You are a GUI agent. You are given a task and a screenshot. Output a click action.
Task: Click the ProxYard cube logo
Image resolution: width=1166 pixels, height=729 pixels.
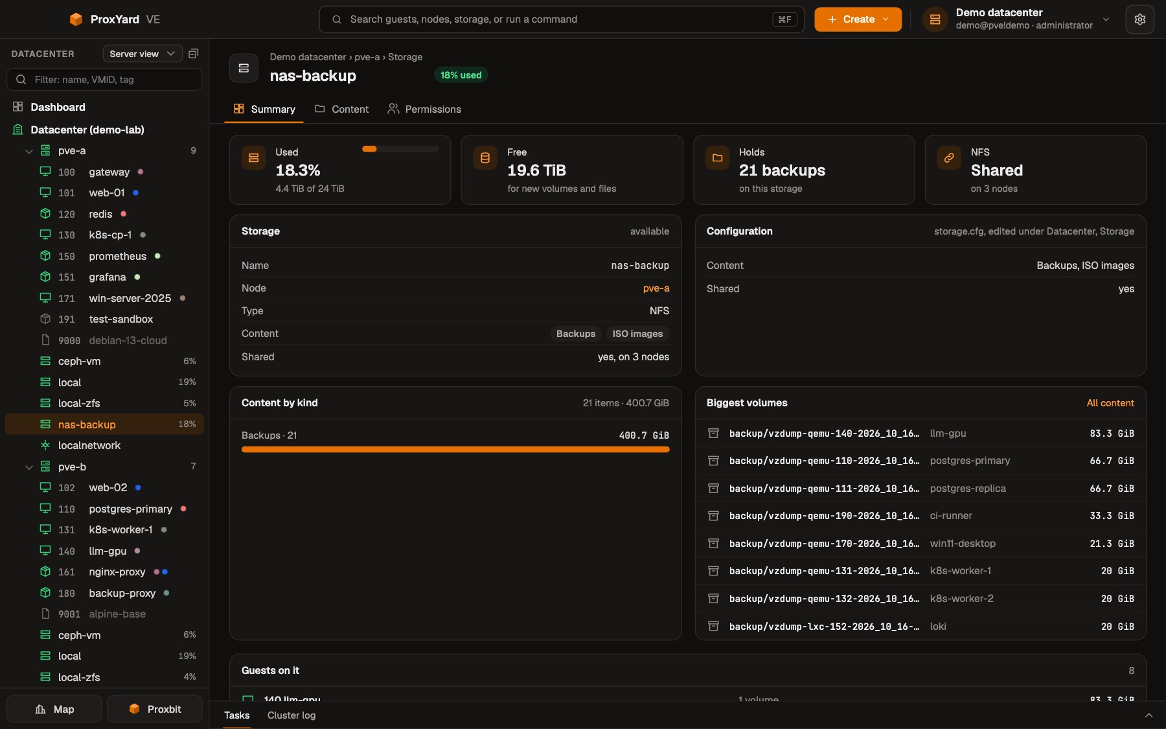click(76, 19)
